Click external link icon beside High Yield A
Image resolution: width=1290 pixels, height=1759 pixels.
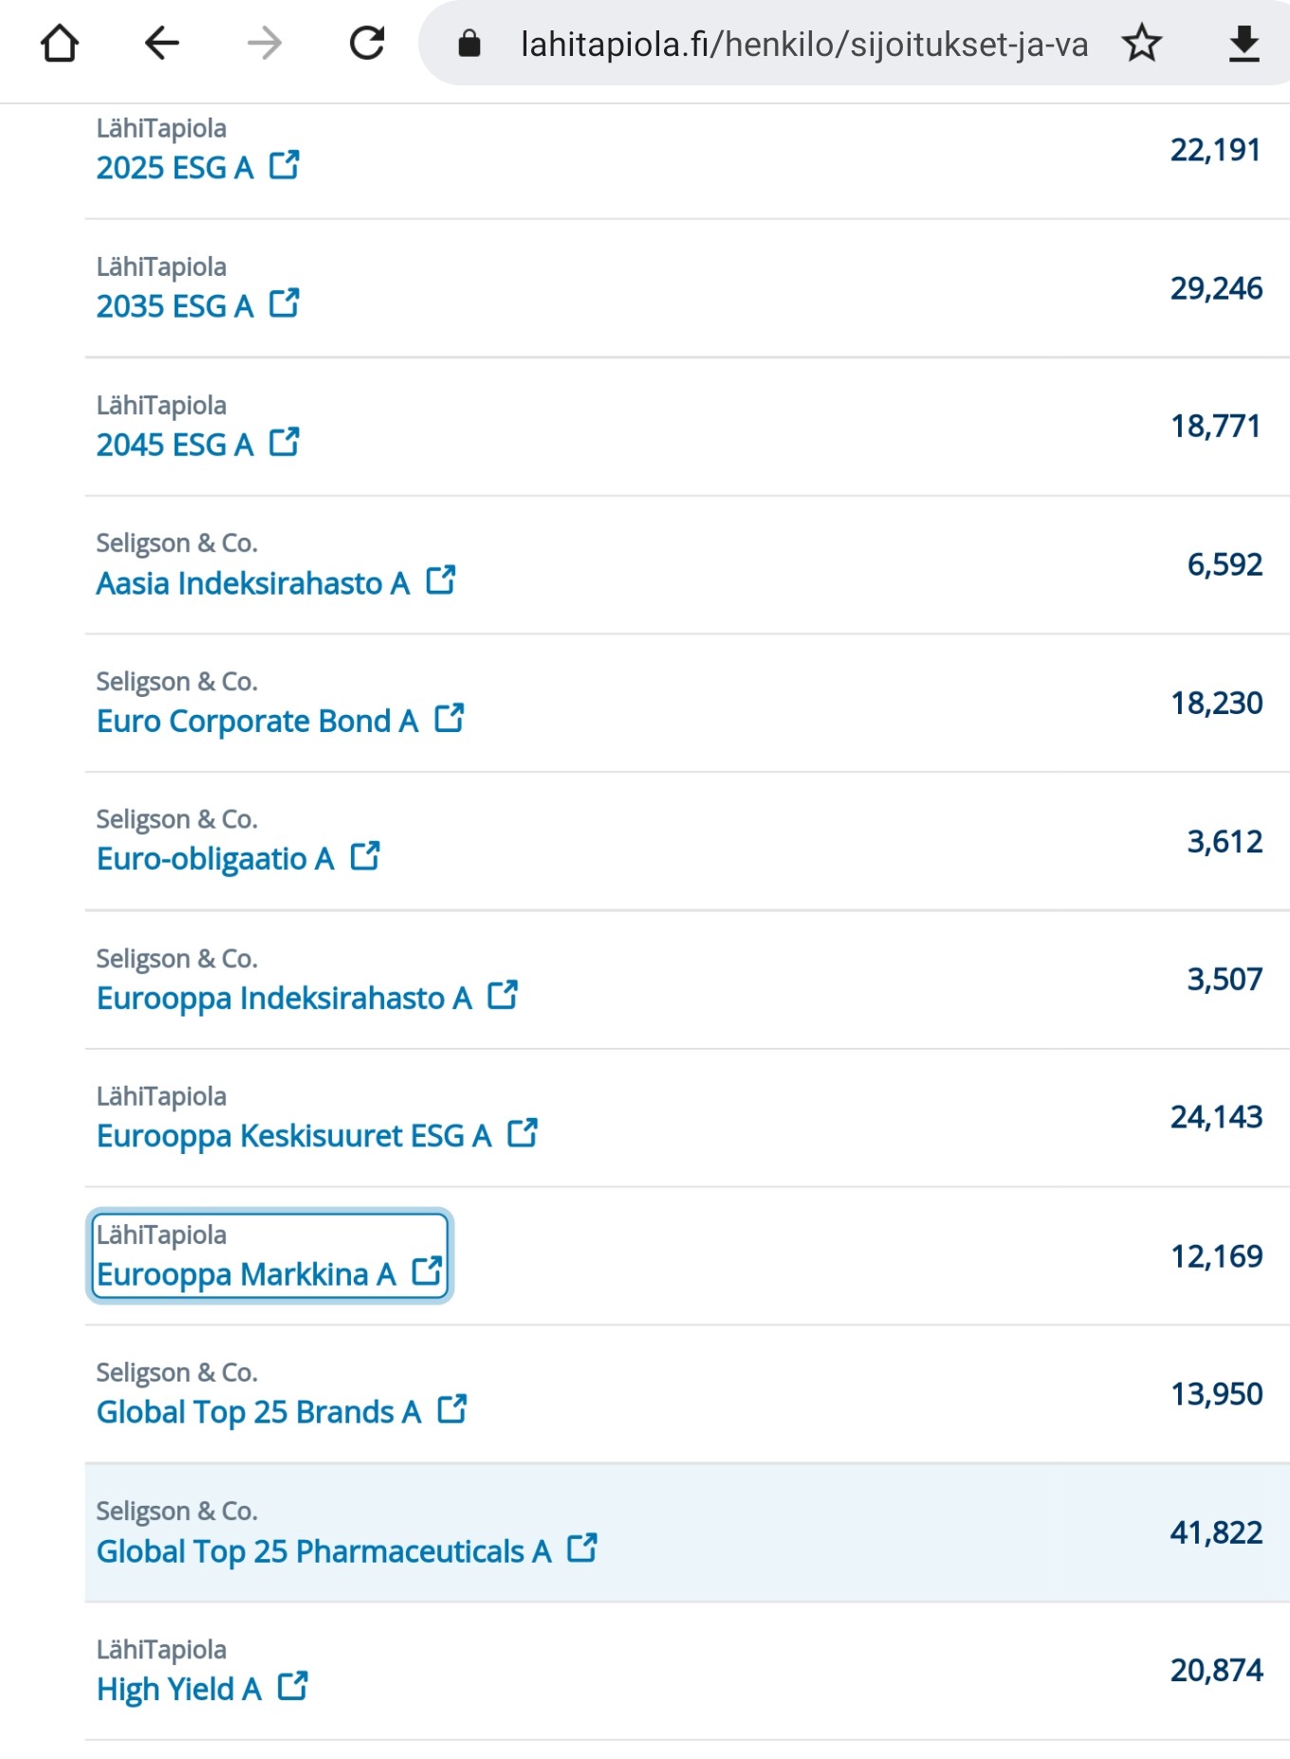292,1686
